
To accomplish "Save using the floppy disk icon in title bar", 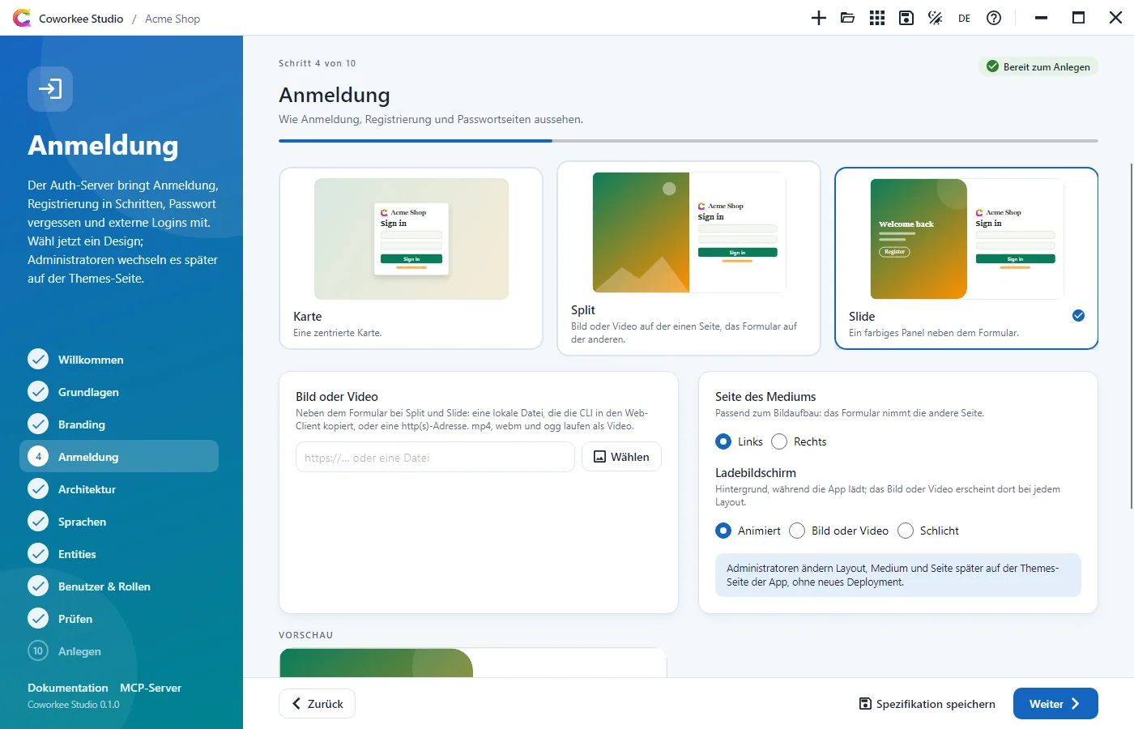I will 906,18.
